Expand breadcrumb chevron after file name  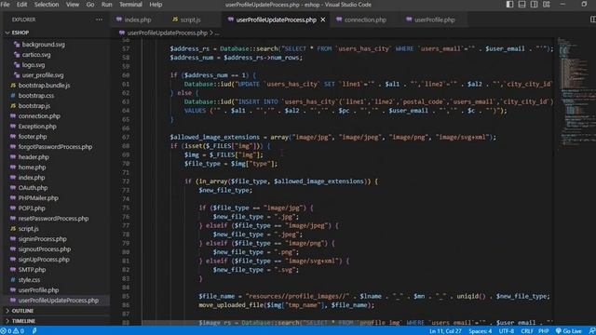pyautogui.click(x=211, y=33)
